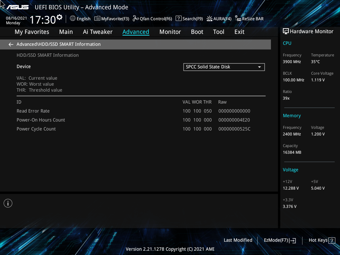Viewport: 340px width, 255px height.
Task: Click BCLK 100.00 MHz value
Action: click(294, 80)
